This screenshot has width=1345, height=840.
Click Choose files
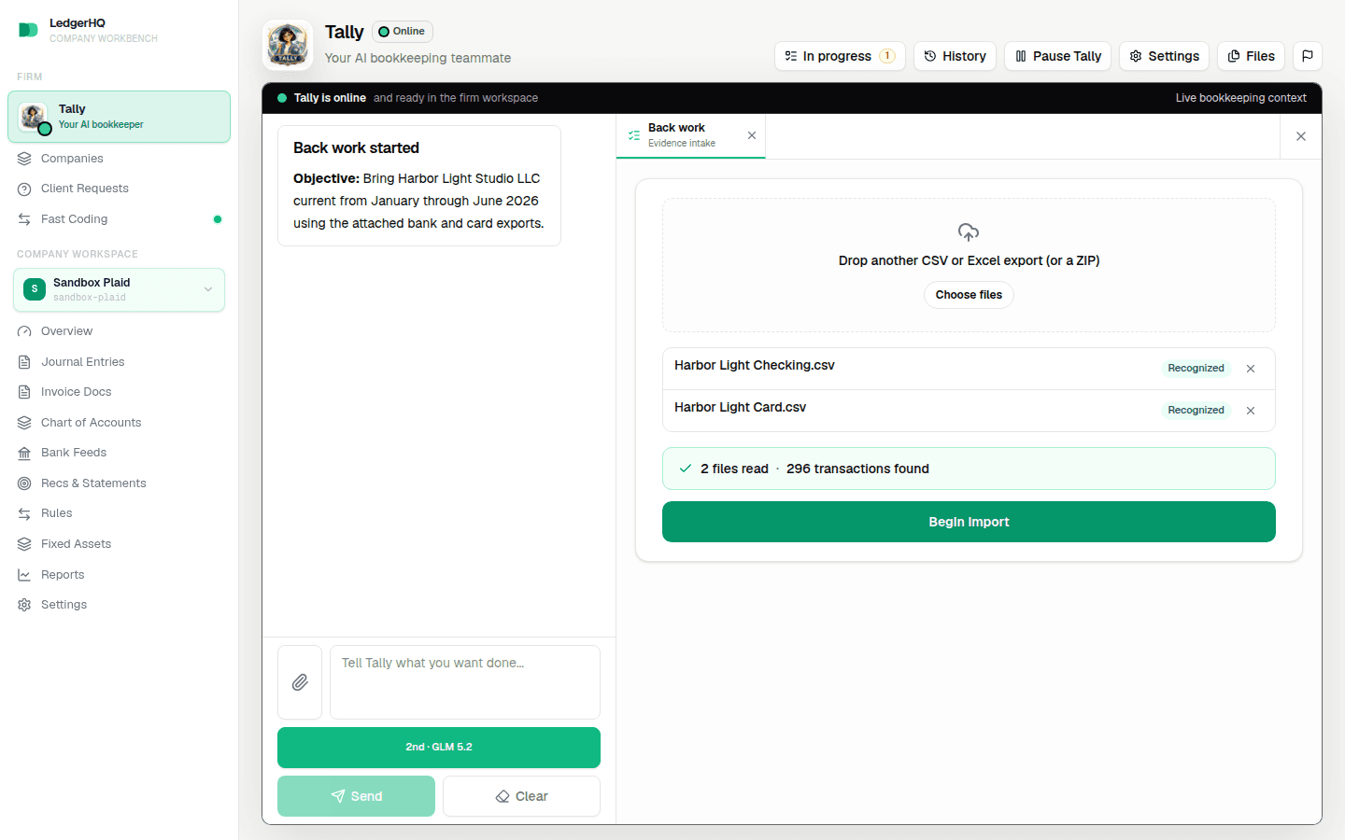(969, 295)
